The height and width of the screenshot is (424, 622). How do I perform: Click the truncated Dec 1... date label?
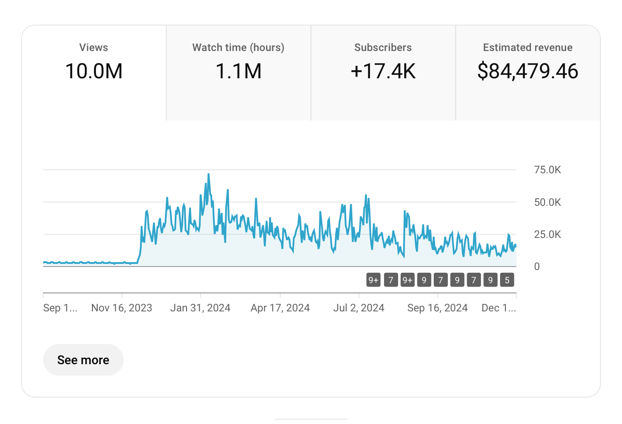(x=499, y=308)
